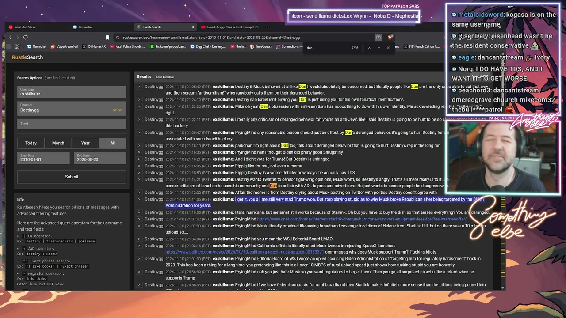Expand the 21:11:35 message row
This screenshot has width=566, height=318.
pos(139,199)
